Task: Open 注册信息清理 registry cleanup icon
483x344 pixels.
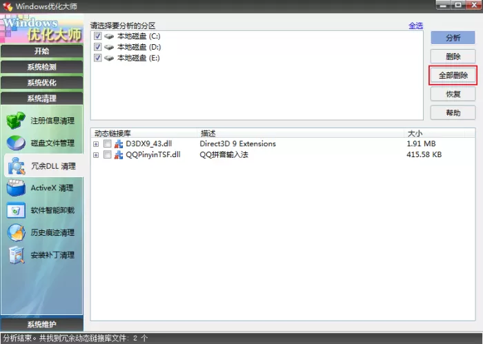Action: 16,121
